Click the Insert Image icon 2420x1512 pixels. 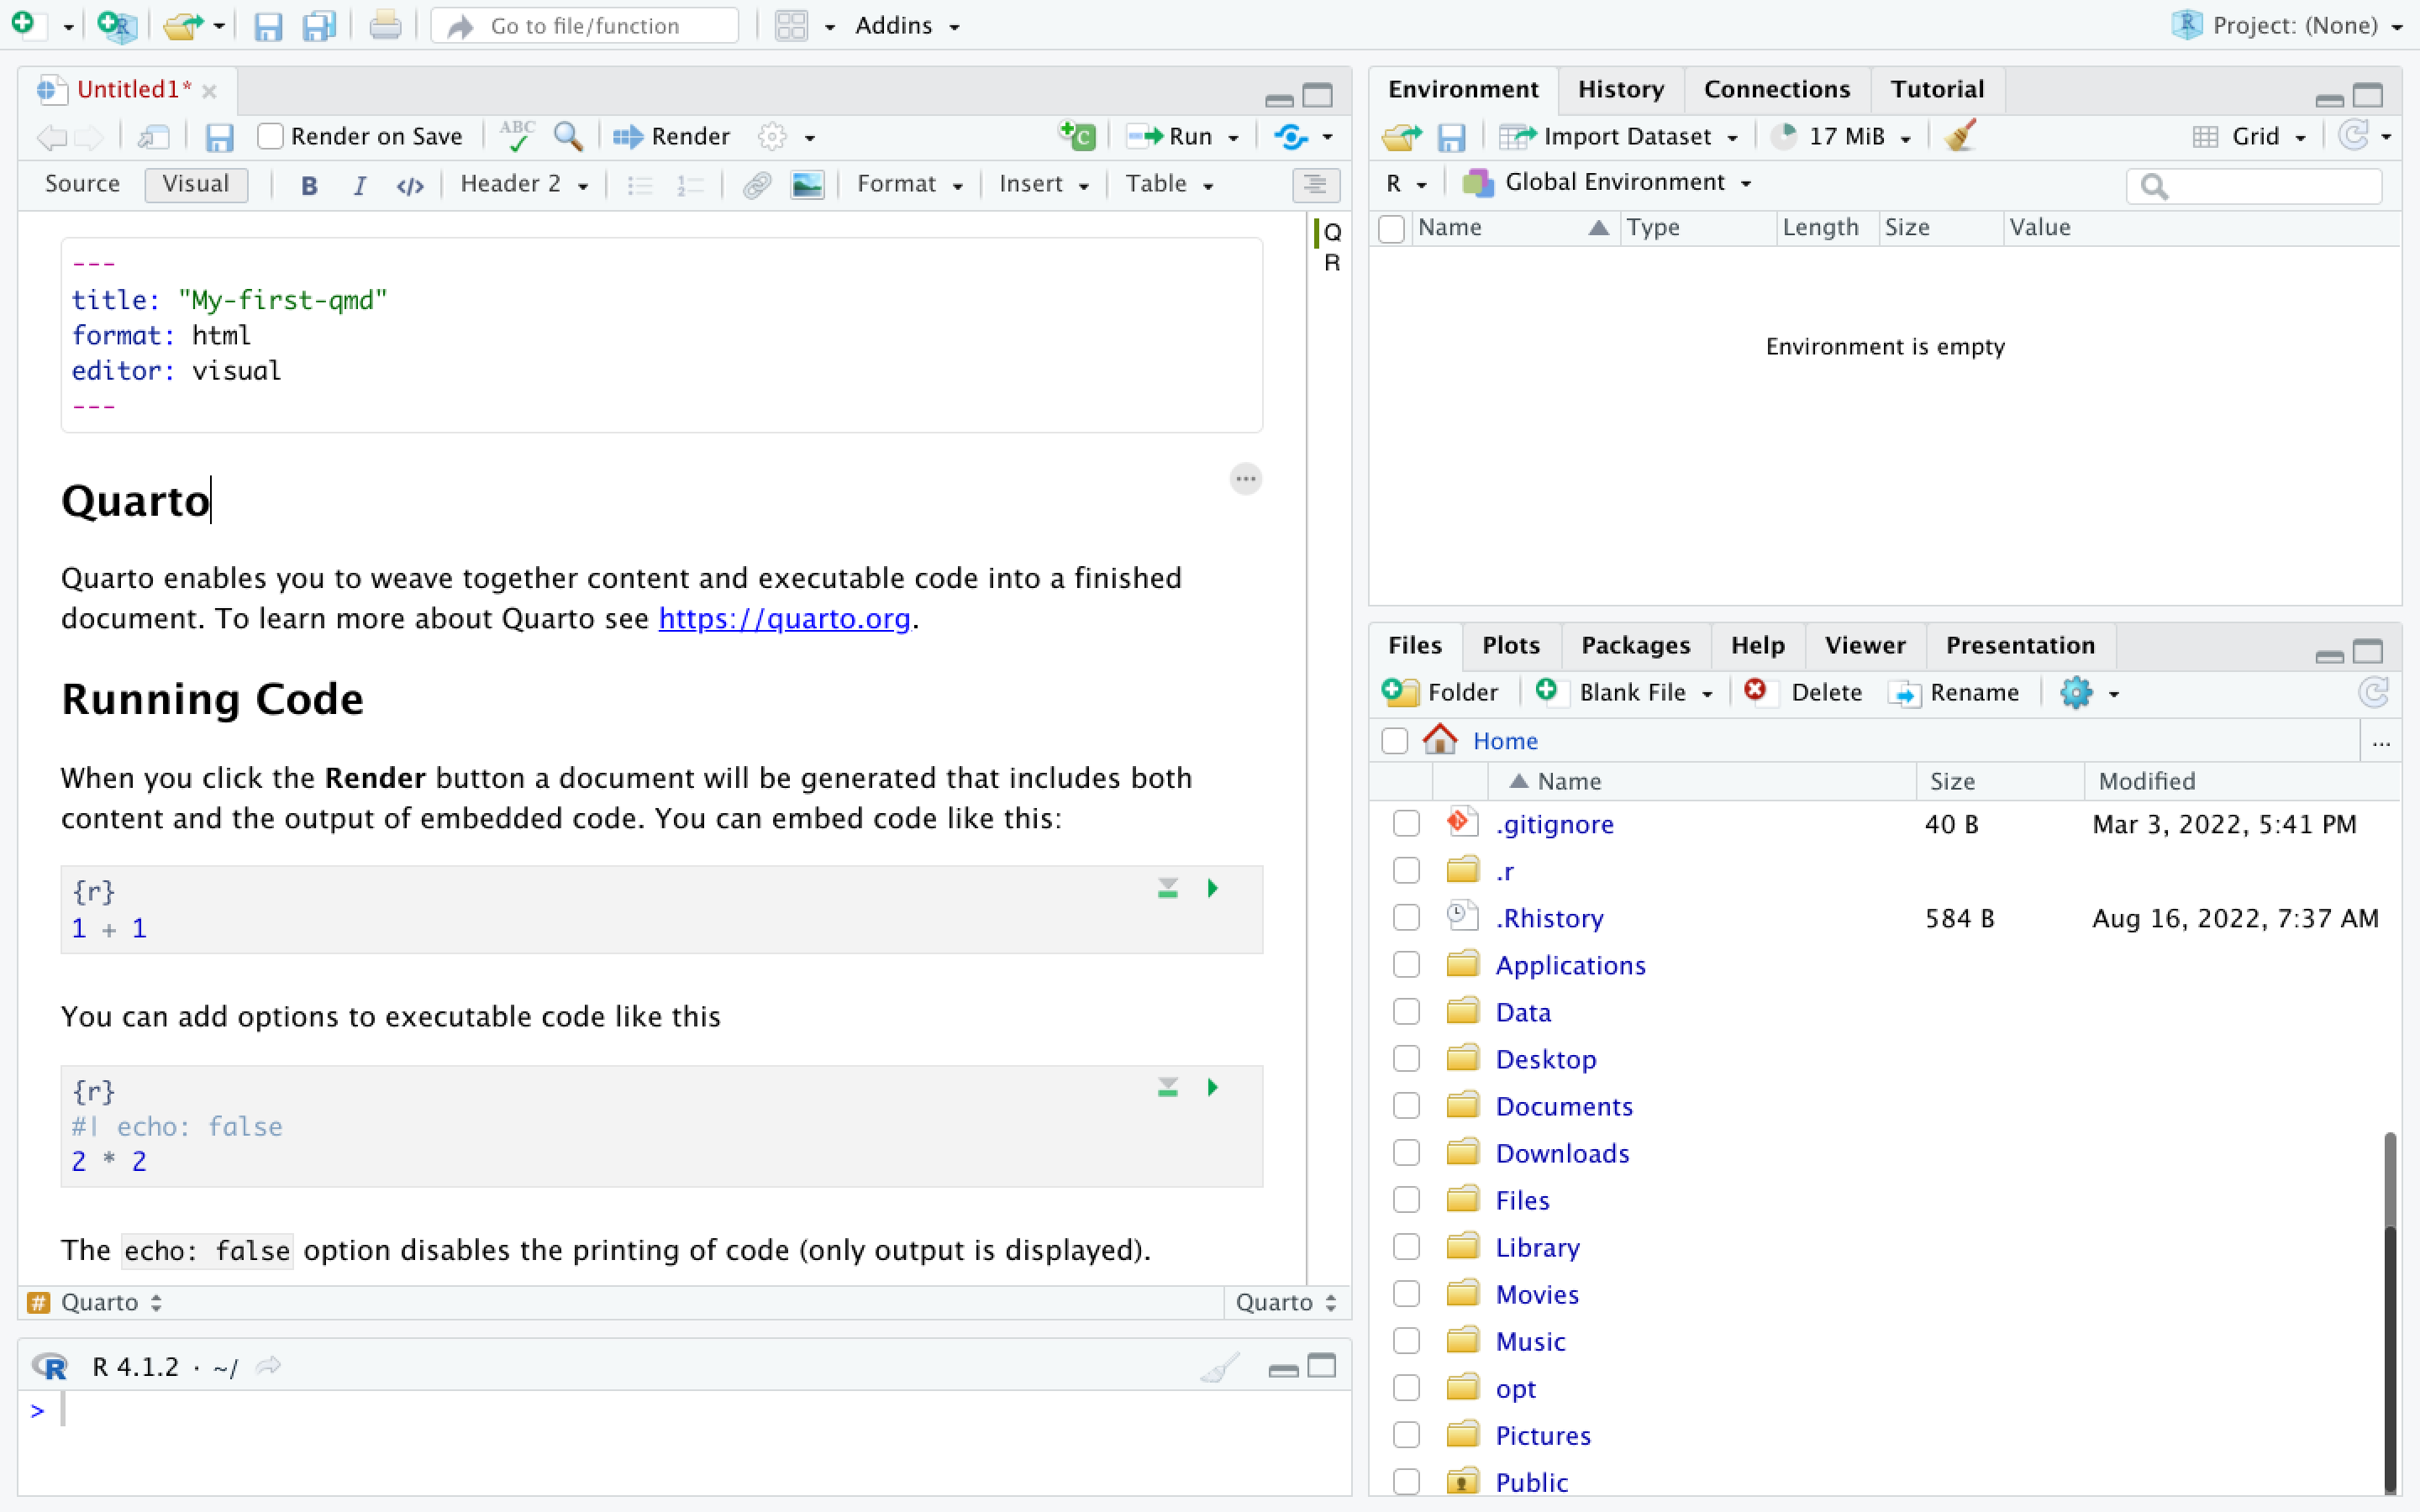click(807, 185)
